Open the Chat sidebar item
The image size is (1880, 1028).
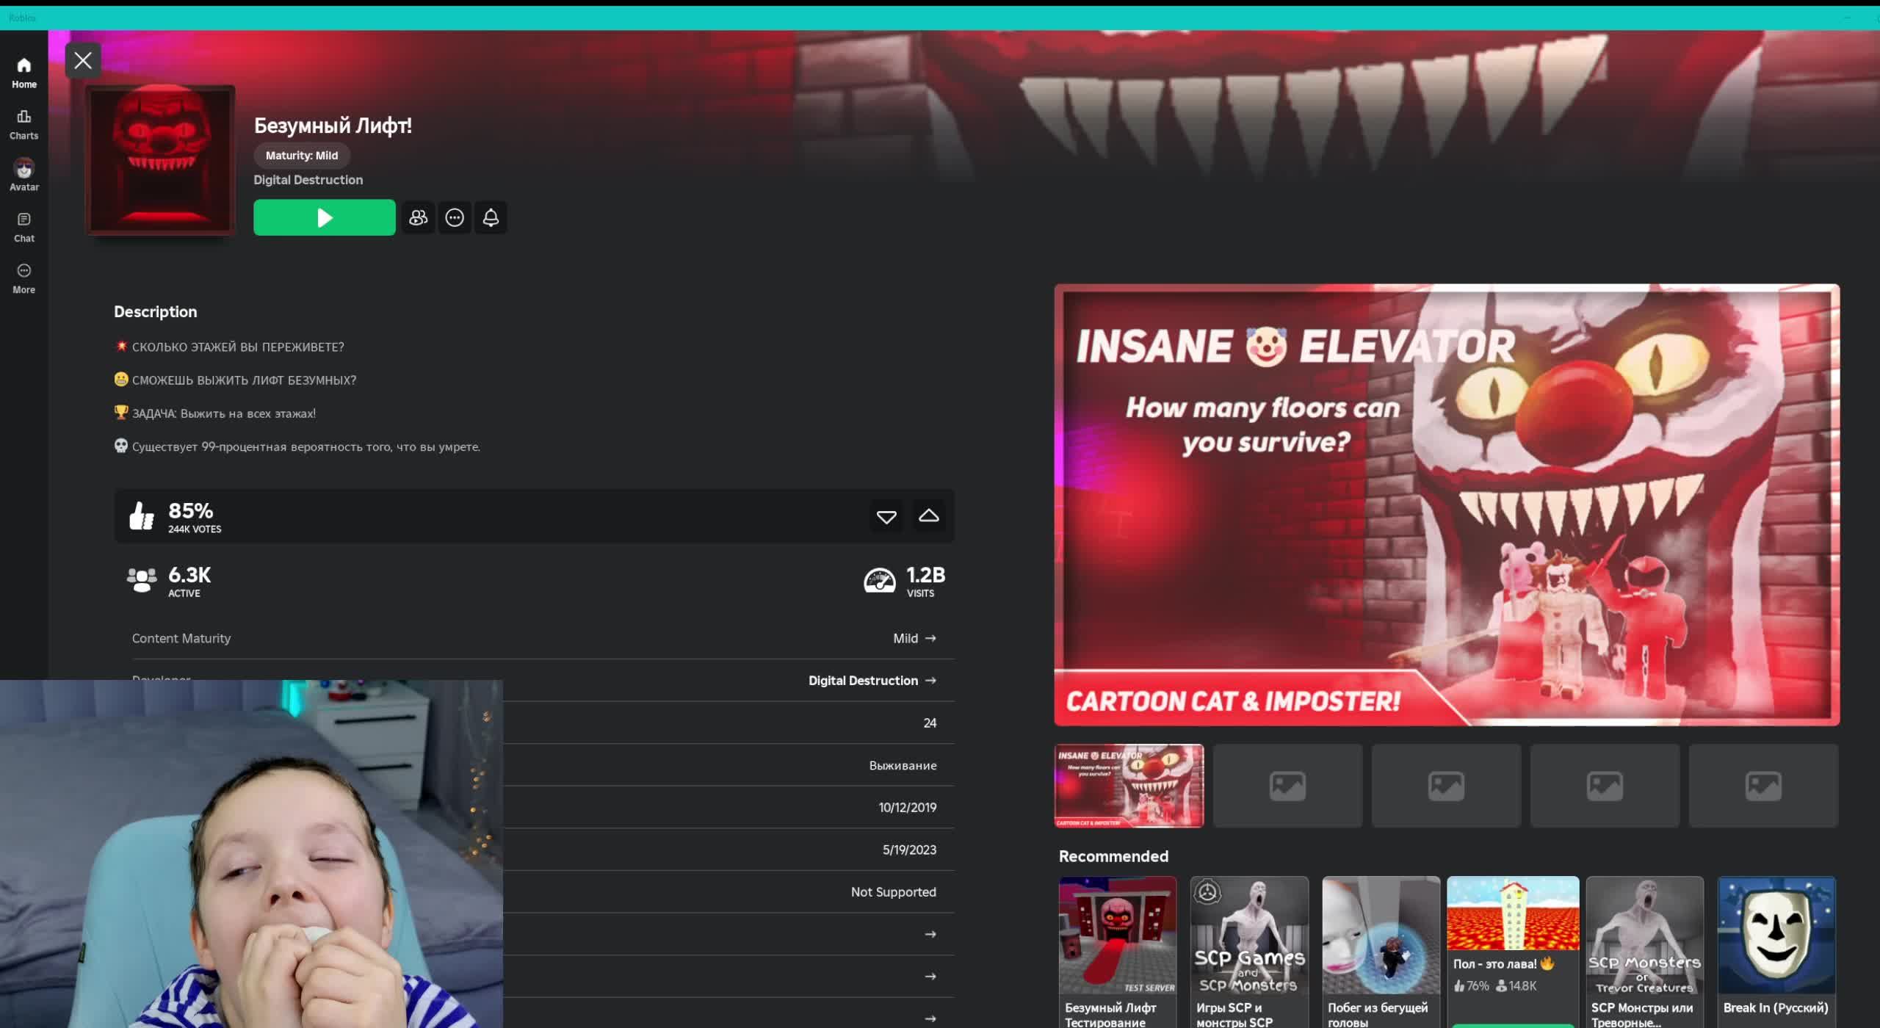tap(23, 228)
